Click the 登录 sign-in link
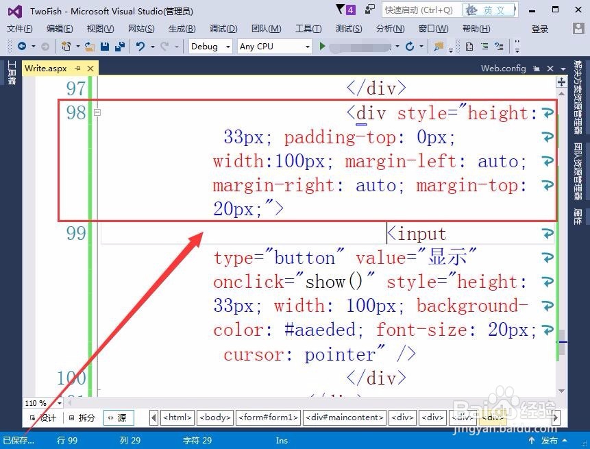590x449 pixels. [x=539, y=29]
